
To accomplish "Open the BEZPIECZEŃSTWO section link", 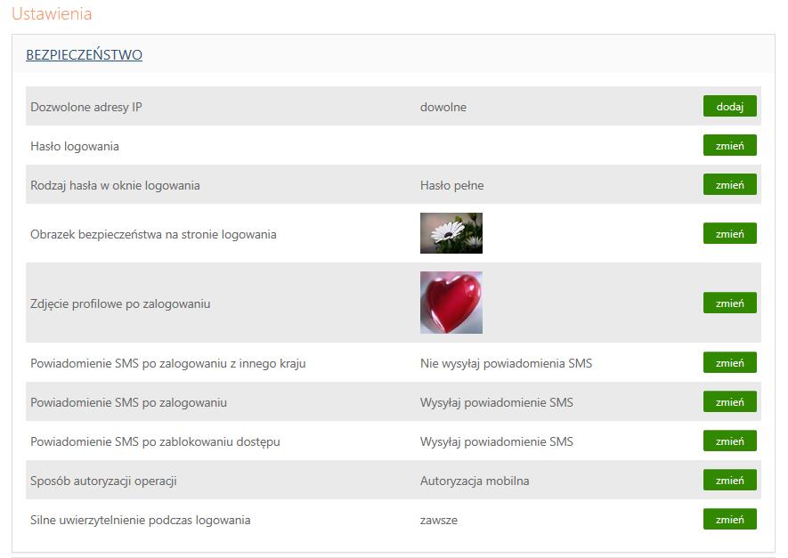I will point(84,55).
